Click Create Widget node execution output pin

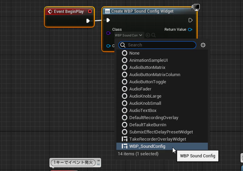point(190,20)
